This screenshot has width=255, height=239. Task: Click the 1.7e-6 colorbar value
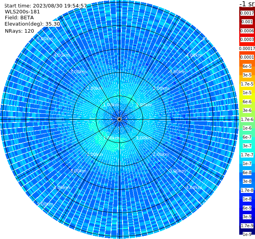click(x=247, y=119)
